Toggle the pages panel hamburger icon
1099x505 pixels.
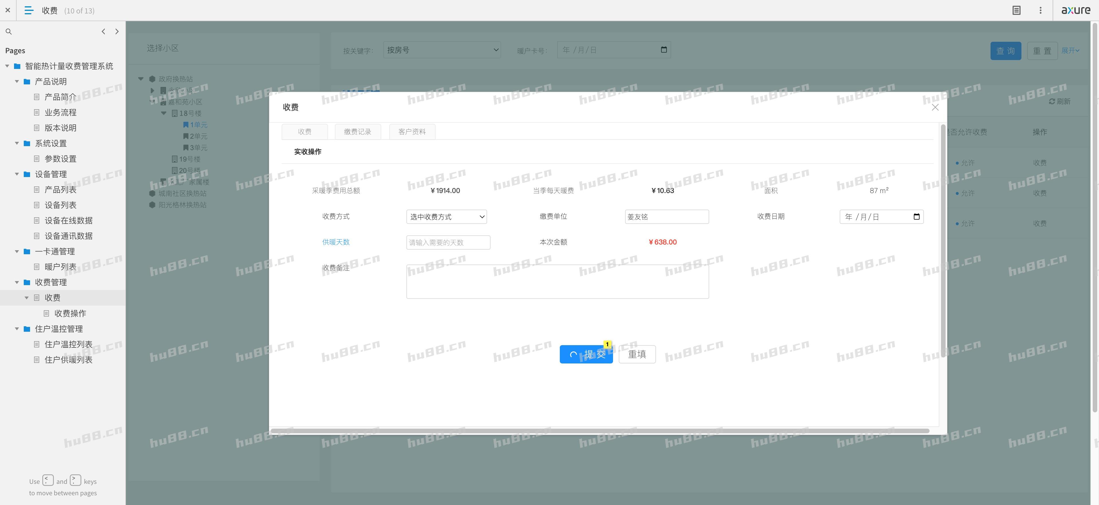point(29,10)
